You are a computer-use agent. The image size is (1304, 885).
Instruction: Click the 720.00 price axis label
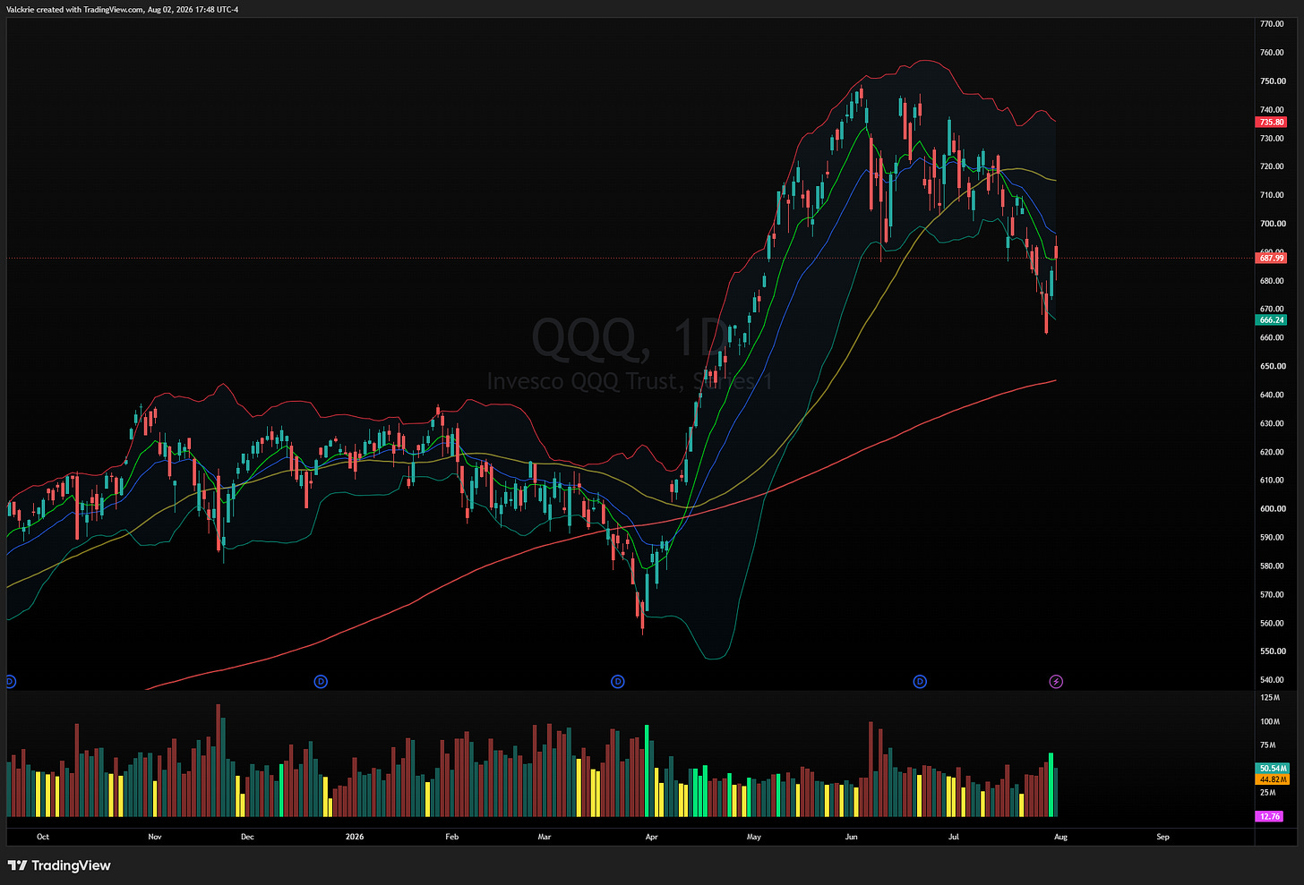click(x=1273, y=166)
